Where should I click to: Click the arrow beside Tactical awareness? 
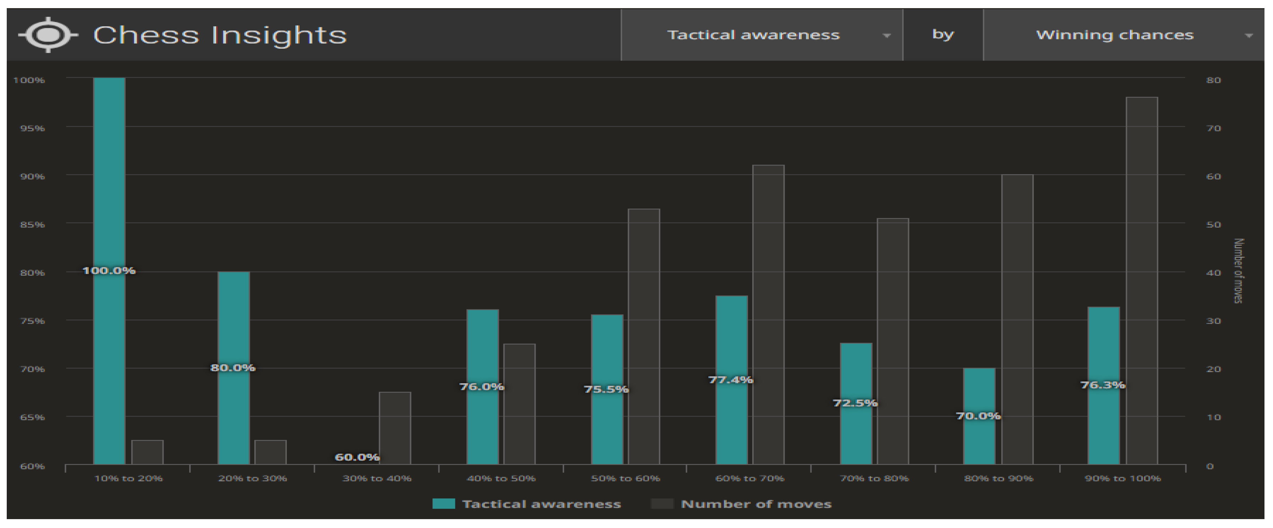pyautogui.click(x=886, y=35)
